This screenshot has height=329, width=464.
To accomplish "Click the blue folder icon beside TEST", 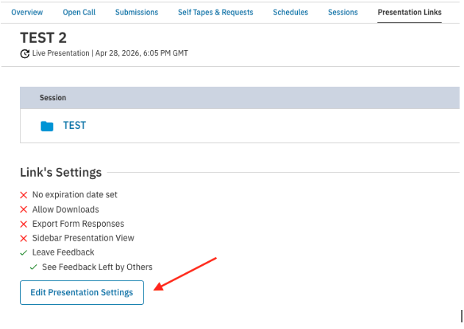I will (x=47, y=126).
